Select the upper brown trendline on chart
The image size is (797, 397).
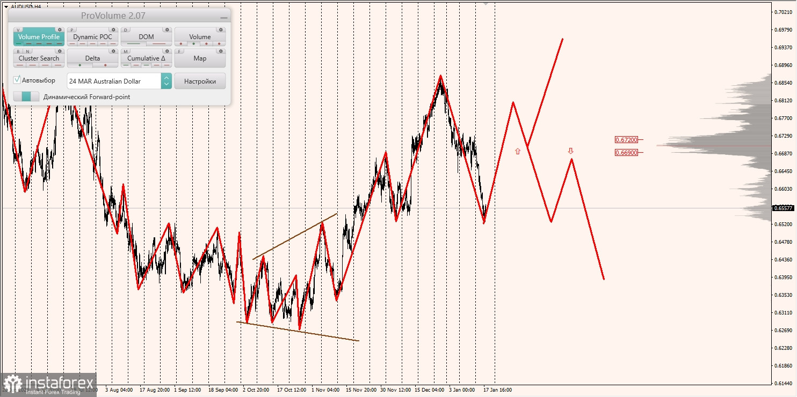(x=295, y=236)
